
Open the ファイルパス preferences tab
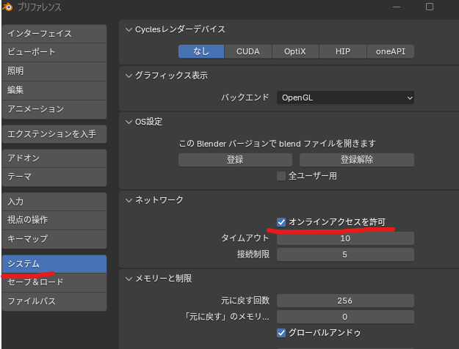pos(54,301)
